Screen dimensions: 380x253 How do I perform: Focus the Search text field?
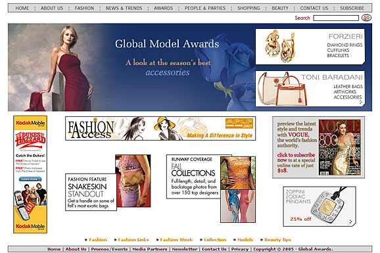336,18
